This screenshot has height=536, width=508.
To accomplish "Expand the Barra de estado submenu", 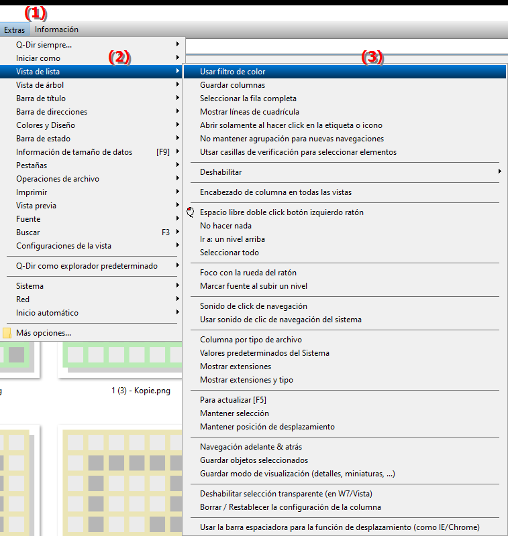I will click(92, 139).
